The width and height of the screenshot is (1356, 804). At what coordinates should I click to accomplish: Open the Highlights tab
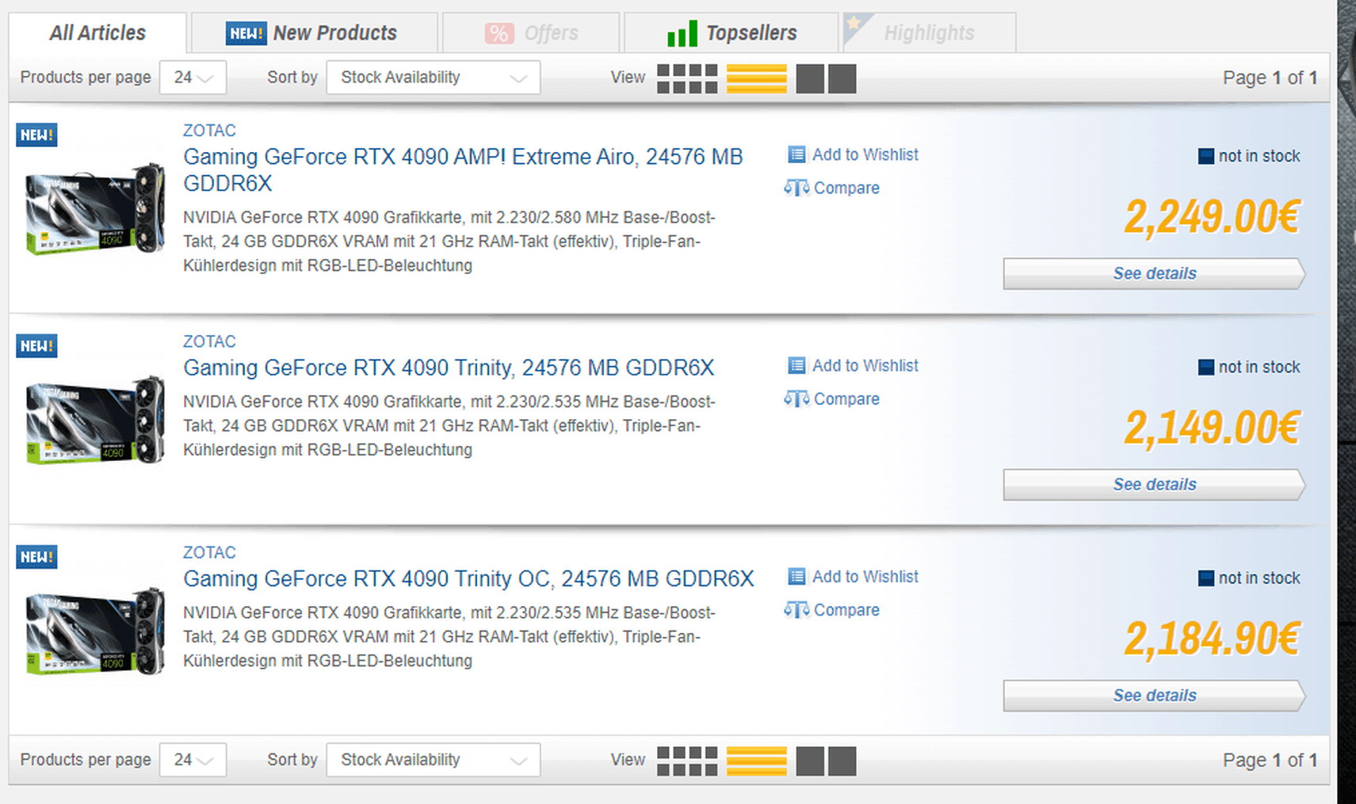(929, 32)
